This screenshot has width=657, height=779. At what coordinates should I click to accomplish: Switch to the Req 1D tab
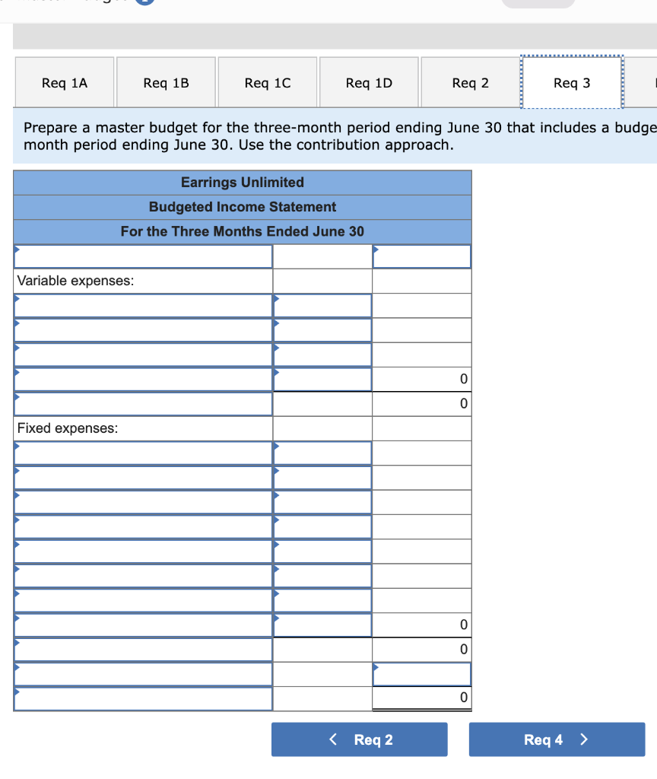[x=368, y=82]
